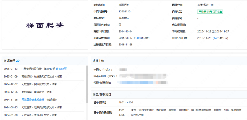Image resolution: width=247 pixels, height=120 pixels.
Task: Click the 梯面肥婆 trademark image
Action: 45,25
